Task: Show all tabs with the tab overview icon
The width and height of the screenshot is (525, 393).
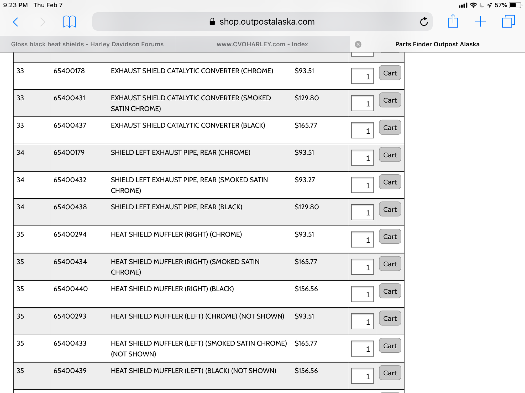Action: coord(508,21)
